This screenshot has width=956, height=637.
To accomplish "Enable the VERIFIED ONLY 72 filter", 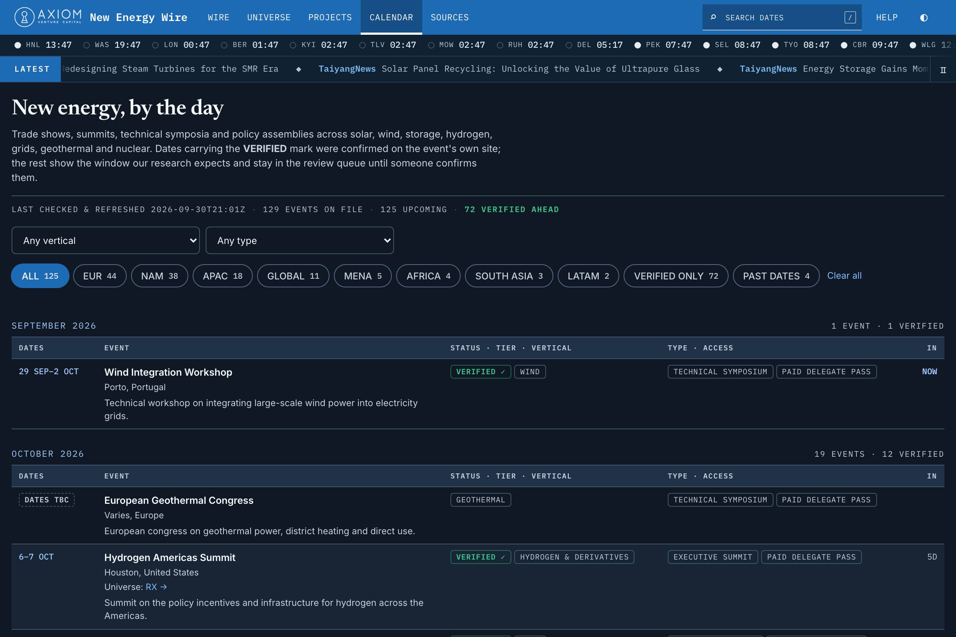I will (676, 276).
